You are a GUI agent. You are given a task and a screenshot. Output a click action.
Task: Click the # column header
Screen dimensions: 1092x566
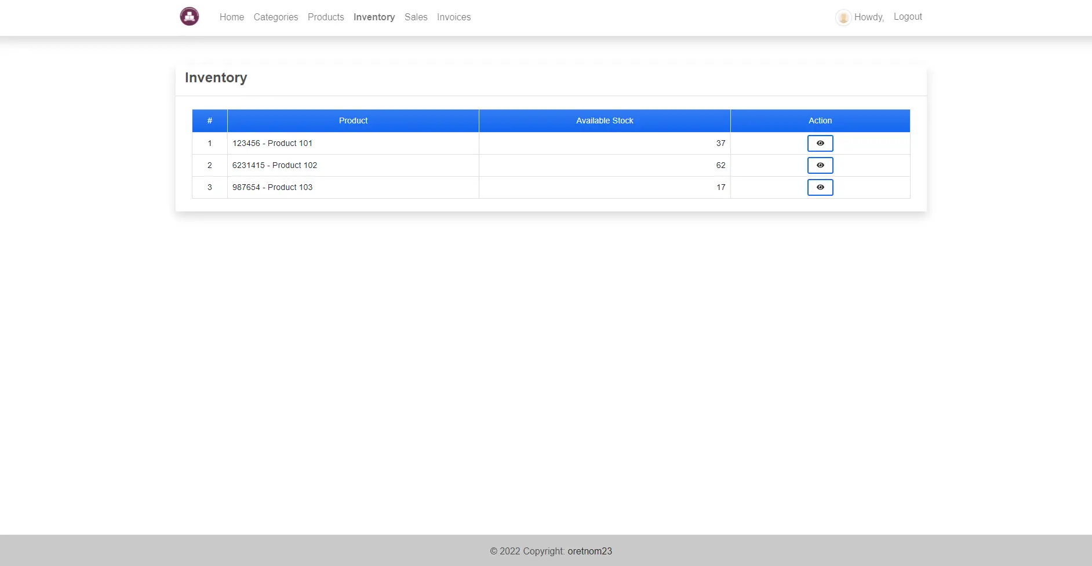pyautogui.click(x=210, y=120)
